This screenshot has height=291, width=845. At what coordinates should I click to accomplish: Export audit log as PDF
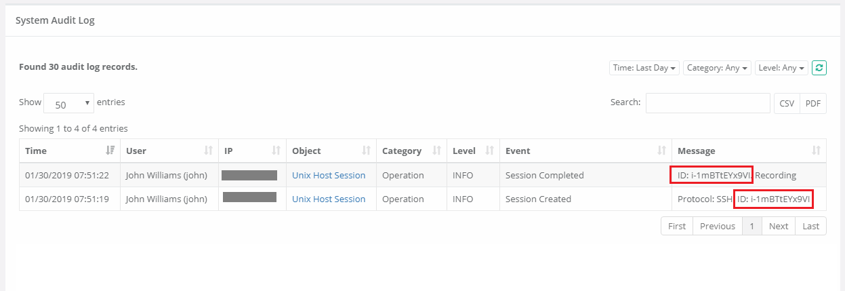813,103
